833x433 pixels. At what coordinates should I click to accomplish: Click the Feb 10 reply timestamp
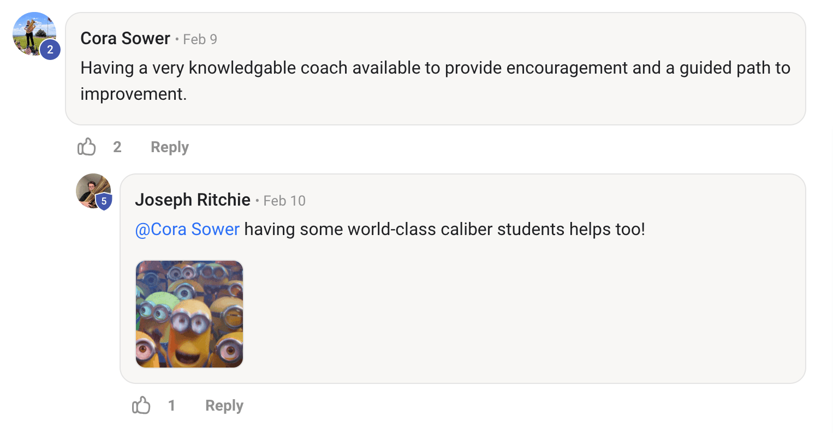click(284, 201)
